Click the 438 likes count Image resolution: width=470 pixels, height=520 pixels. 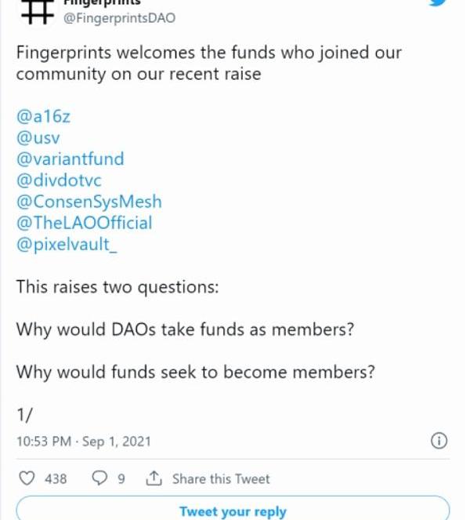point(56,478)
